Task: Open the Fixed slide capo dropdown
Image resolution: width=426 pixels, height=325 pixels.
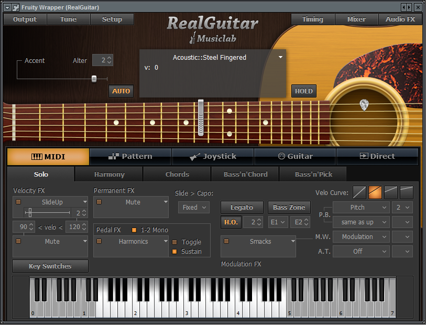Action: (194, 208)
